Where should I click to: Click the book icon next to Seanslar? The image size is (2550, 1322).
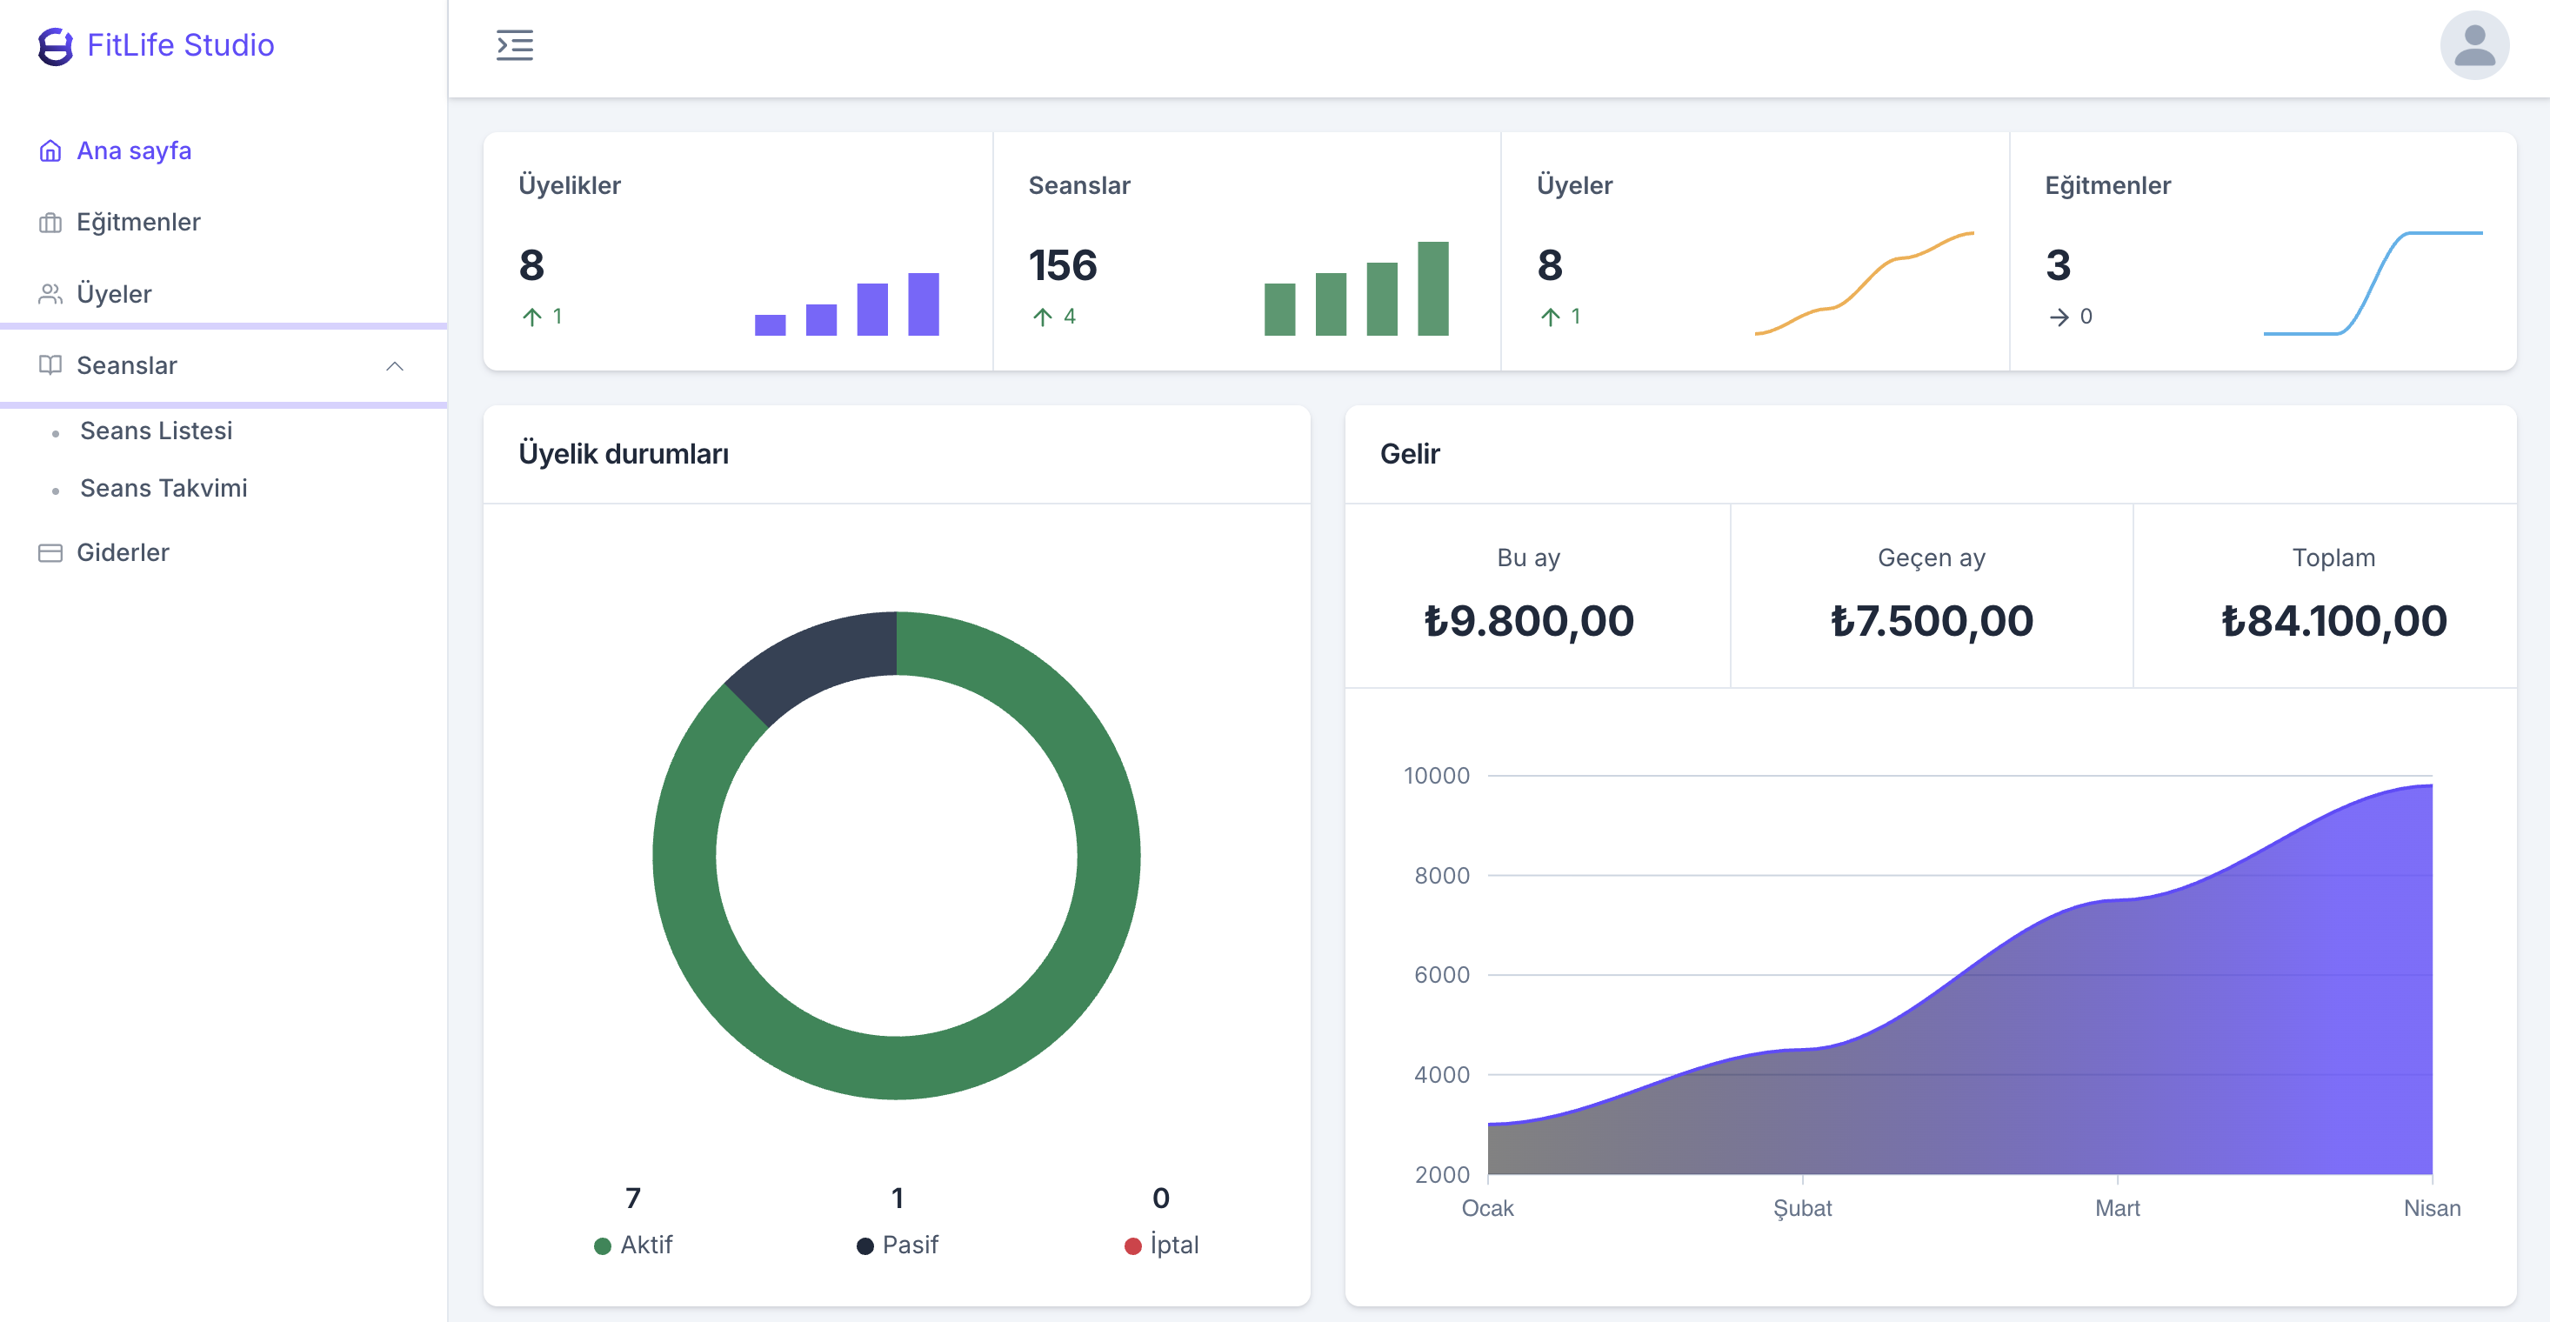click(50, 365)
